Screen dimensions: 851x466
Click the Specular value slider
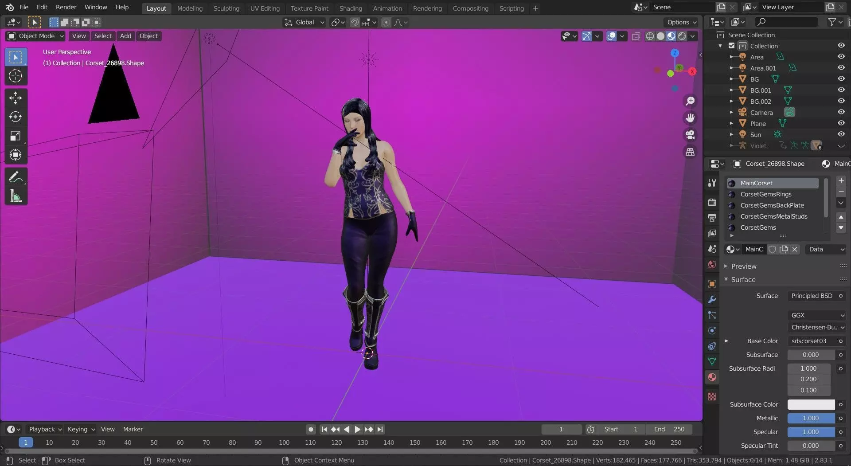(811, 432)
